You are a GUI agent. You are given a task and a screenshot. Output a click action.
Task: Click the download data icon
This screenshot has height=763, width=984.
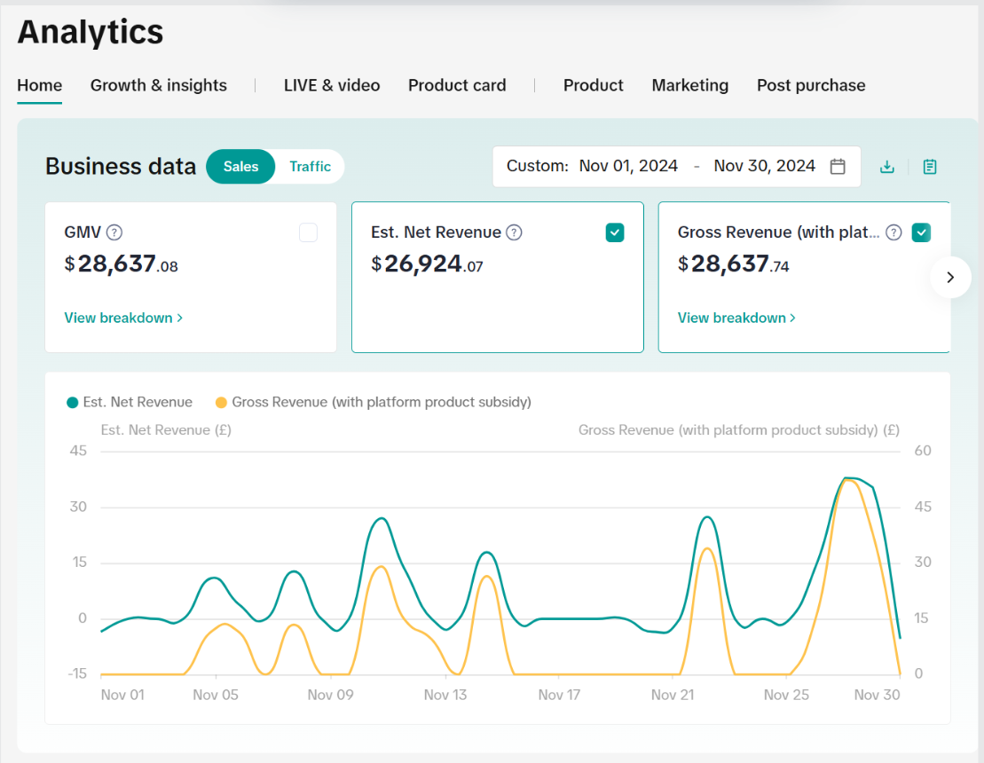(x=886, y=167)
